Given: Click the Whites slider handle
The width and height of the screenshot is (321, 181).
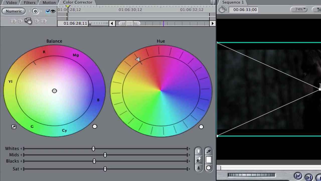Looking at the screenshot, I should coord(93,149).
